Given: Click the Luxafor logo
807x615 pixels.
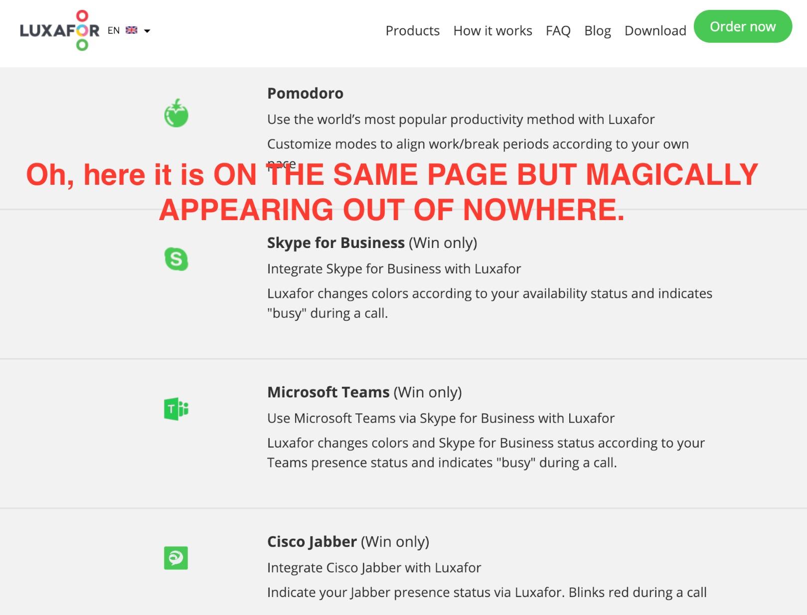Looking at the screenshot, I should click(60, 30).
